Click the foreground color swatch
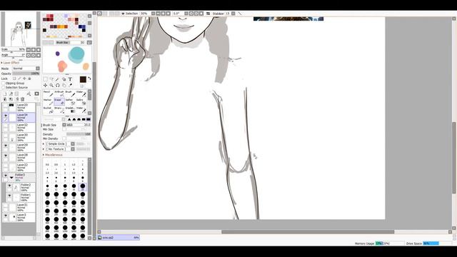Viewport: 457px width, 257px height. click(x=83, y=79)
